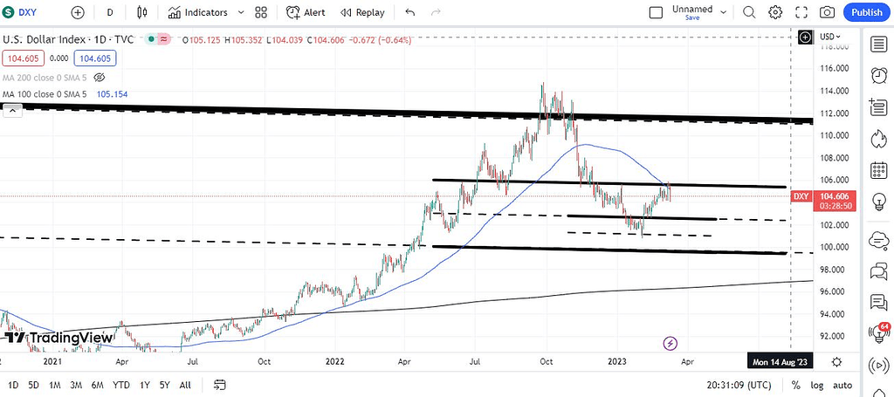
Task: Show the hidden MA 200 indicator
Action: coord(99,78)
